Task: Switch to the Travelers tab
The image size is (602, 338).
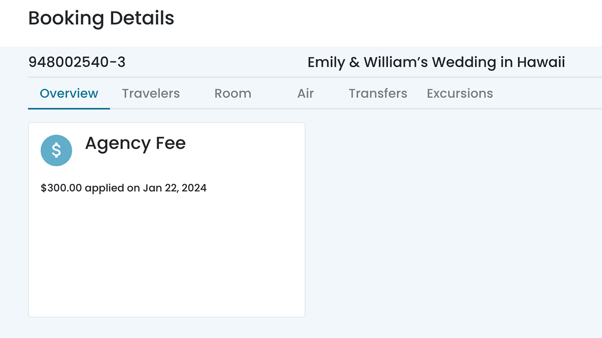Action: 150,93
